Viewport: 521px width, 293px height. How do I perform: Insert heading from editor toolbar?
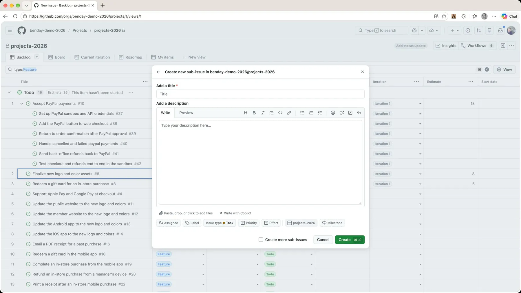245,113
